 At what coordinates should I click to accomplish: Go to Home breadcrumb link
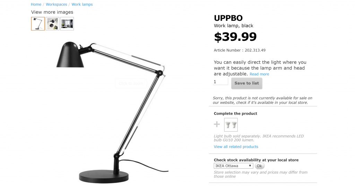[x=36, y=4]
